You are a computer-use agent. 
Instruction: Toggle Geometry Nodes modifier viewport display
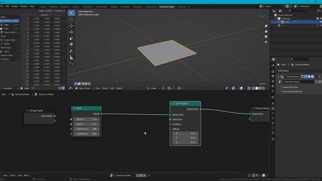point(309,76)
